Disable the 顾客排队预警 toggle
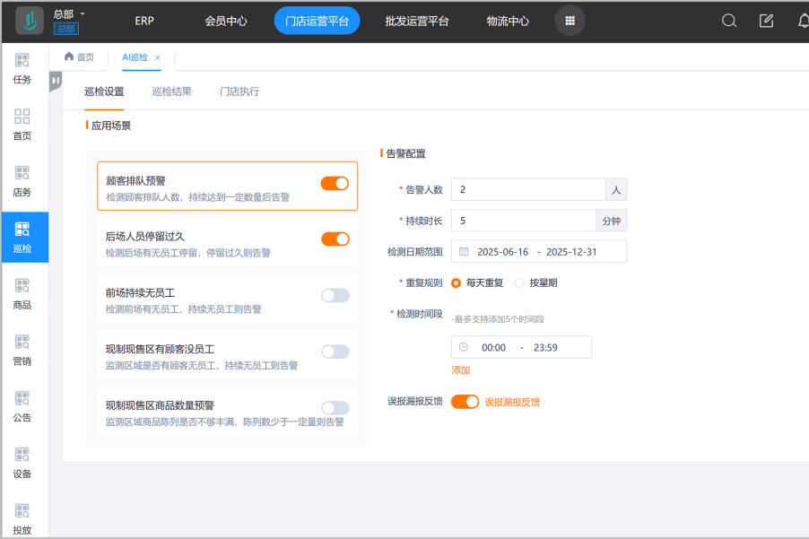The image size is (809, 539). click(335, 183)
